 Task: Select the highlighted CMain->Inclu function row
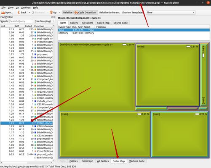27,123
